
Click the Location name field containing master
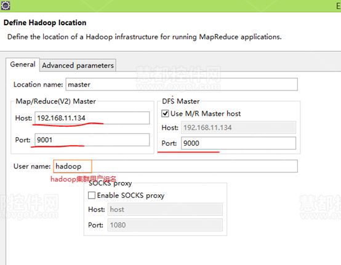tap(182, 84)
